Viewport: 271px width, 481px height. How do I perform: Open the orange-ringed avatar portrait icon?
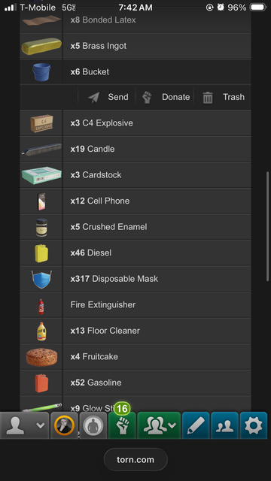tap(64, 425)
